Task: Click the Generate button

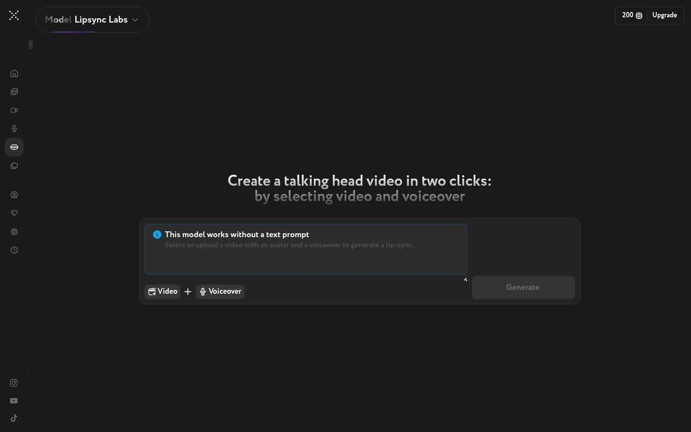Action: 523,288
